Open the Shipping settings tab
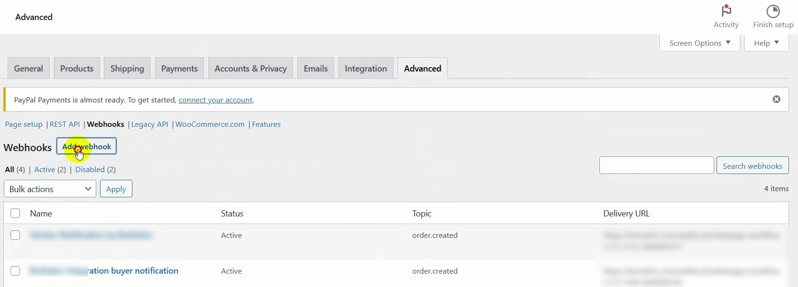 [127, 68]
